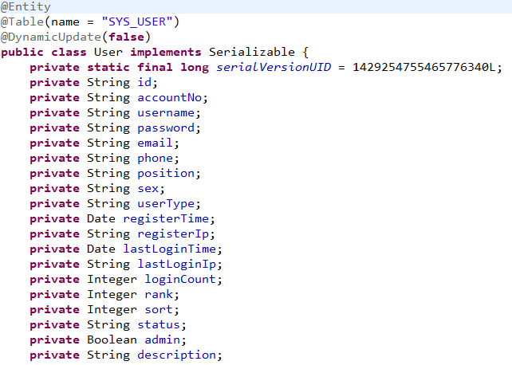Click the position field name
Viewport: 512px width, 365px height.
pyautogui.click(x=166, y=173)
